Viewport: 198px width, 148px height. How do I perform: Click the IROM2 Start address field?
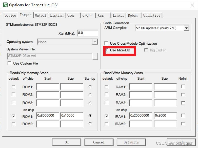(x=48, y=124)
